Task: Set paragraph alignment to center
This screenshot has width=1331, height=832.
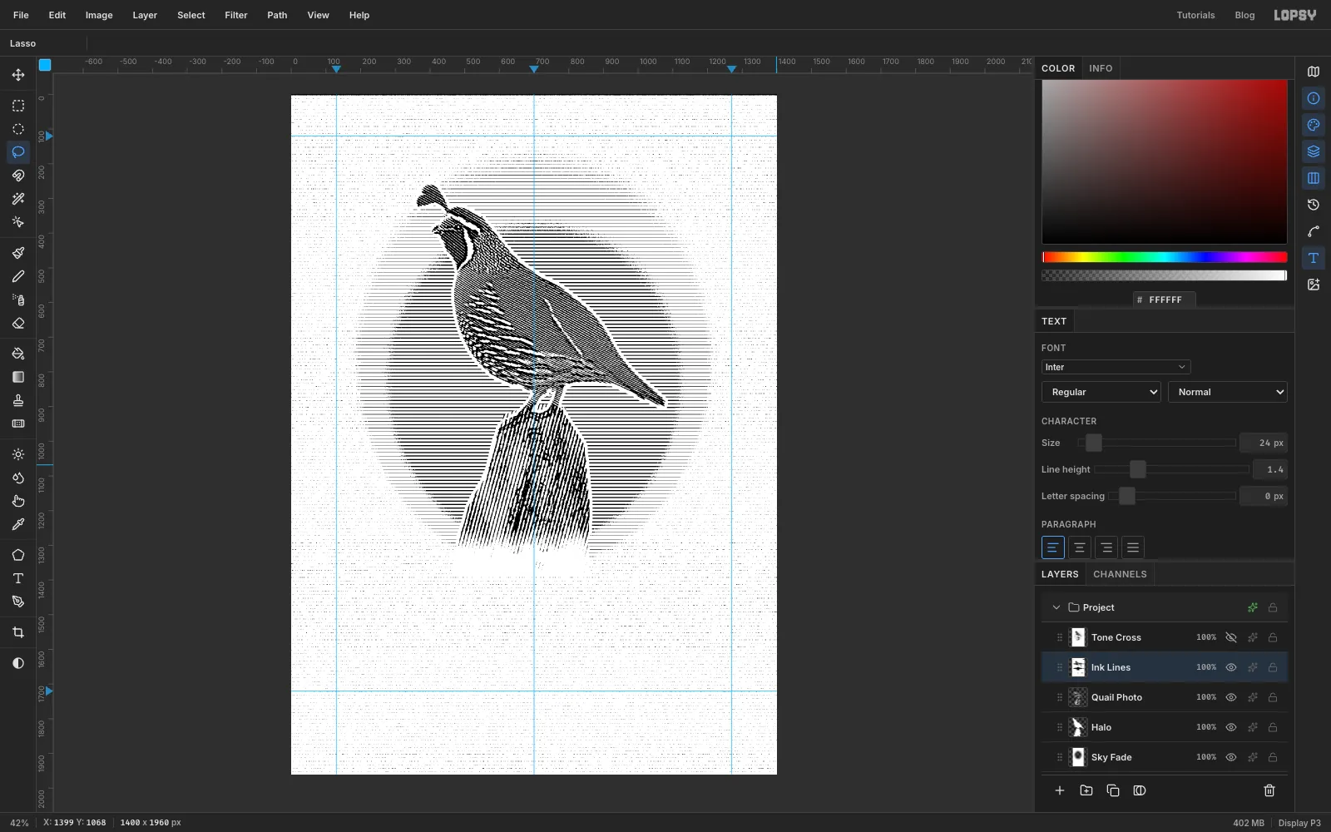Action: pyautogui.click(x=1080, y=547)
